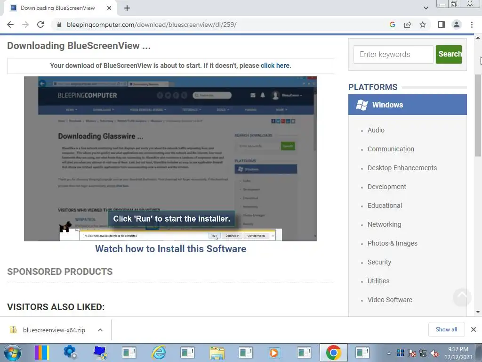Viewport: 482px width, 362px height.
Task: Click the green Search button
Action: 449,55
